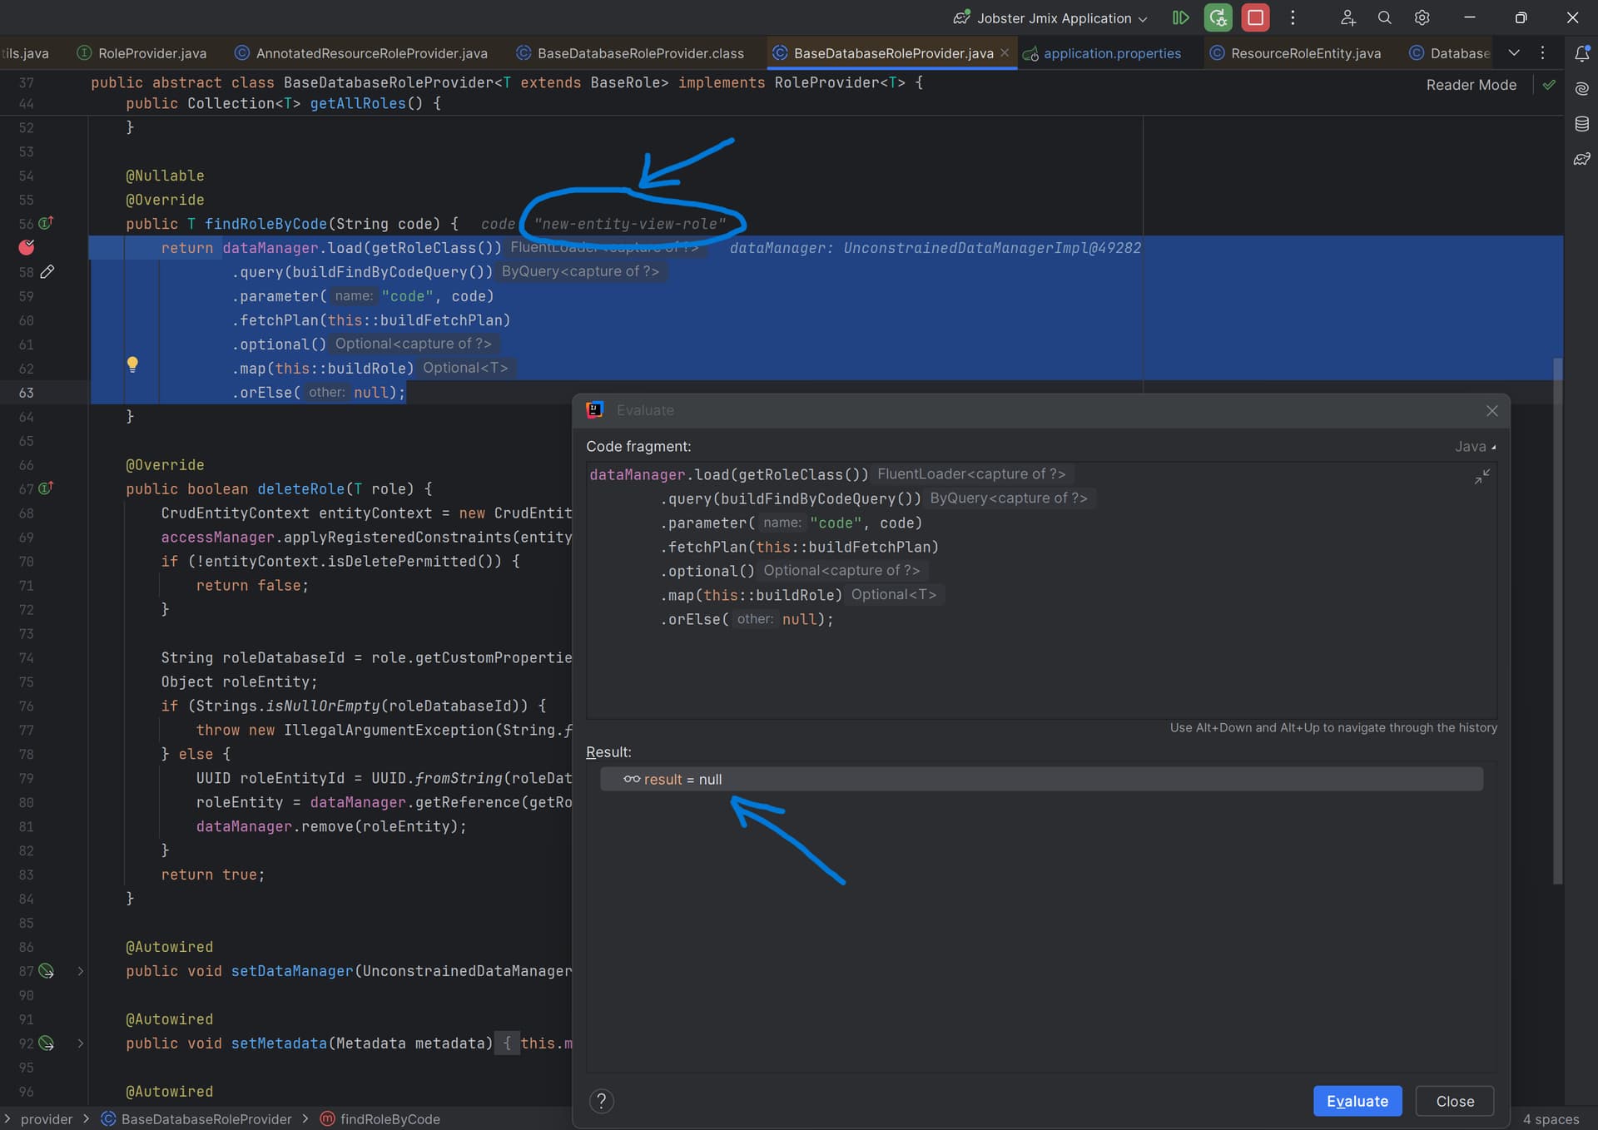Open the Code With Me user icon
The image size is (1598, 1130).
pos(1348,17)
